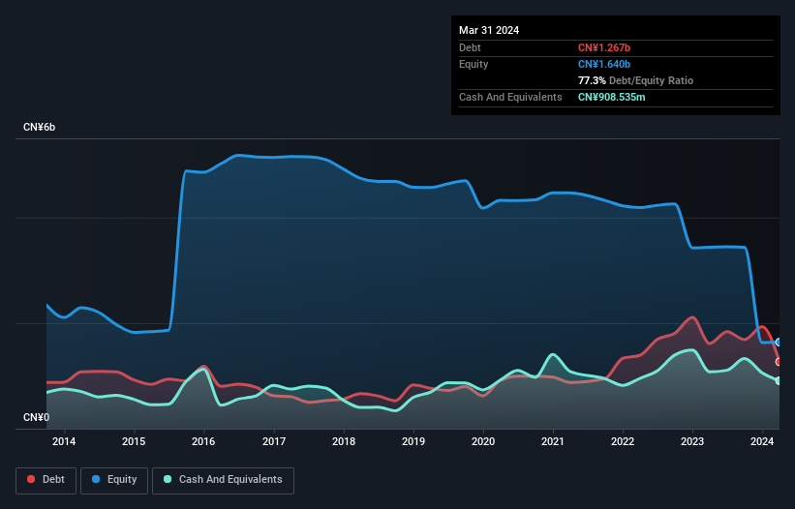This screenshot has width=795, height=509.
Task: Click the CN¥1.640b equity value in tooltip
Action: (604, 64)
